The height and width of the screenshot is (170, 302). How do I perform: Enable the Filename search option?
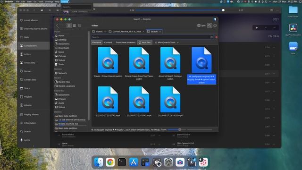[x=97, y=42]
